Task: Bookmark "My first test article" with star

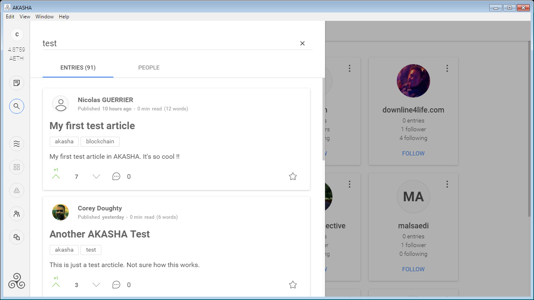Action: tap(293, 176)
